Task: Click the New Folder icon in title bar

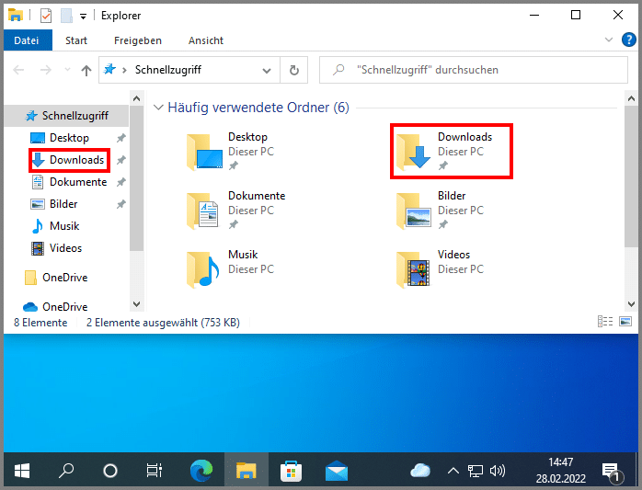Action: [66, 16]
